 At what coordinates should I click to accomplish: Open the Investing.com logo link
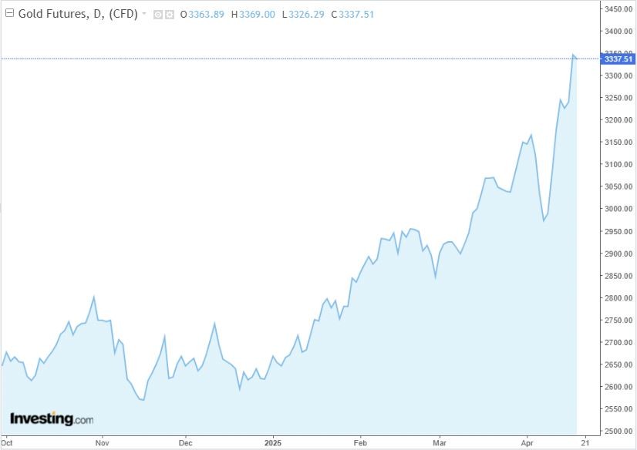tap(52, 419)
